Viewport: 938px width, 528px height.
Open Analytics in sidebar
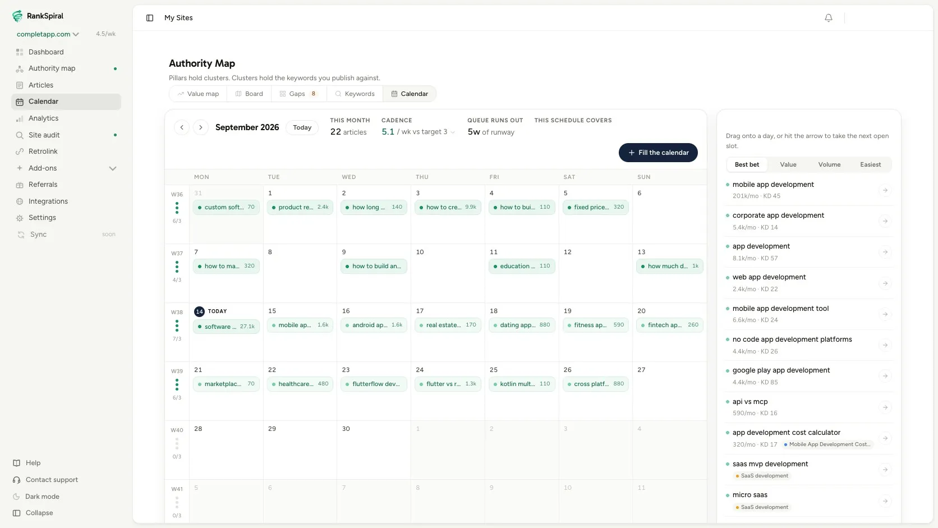[66, 118]
